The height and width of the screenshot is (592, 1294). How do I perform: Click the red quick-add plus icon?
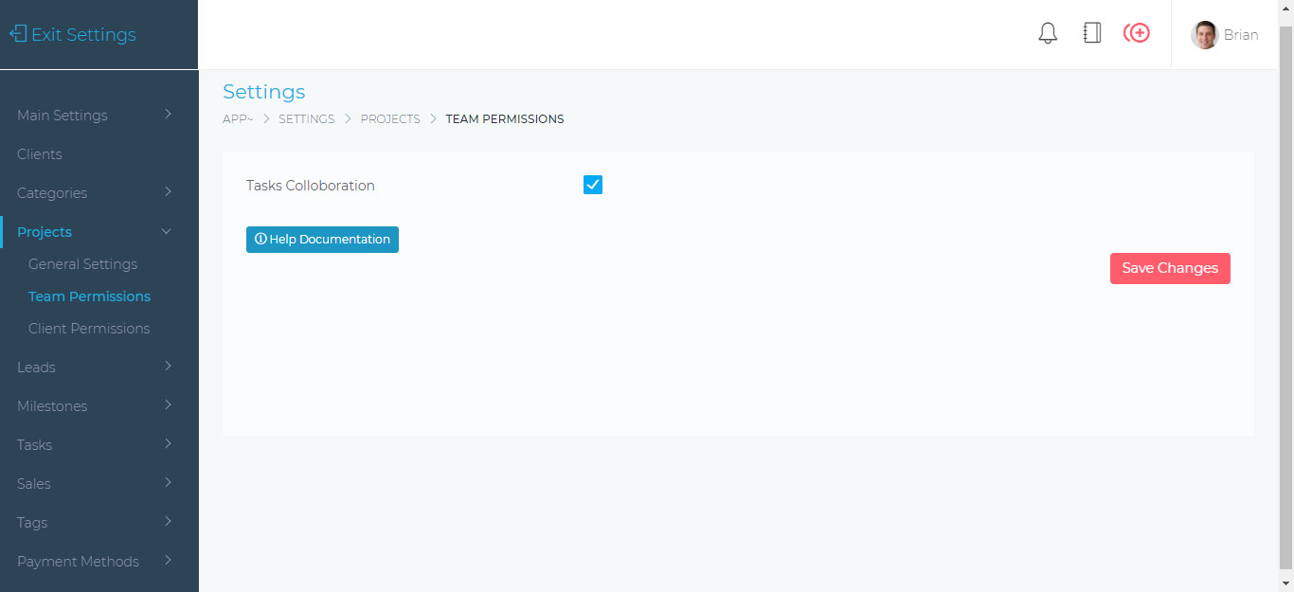pyautogui.click(x=1136, y=32)
